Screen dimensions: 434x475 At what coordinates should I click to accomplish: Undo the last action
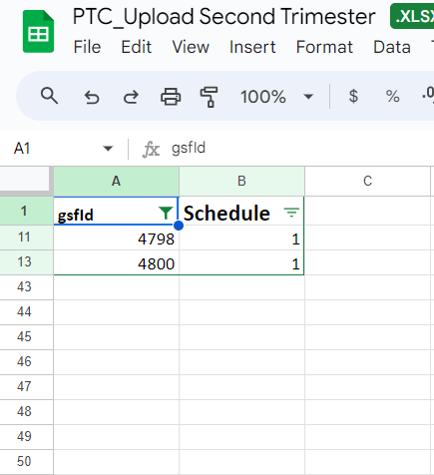tap(92, 97)
